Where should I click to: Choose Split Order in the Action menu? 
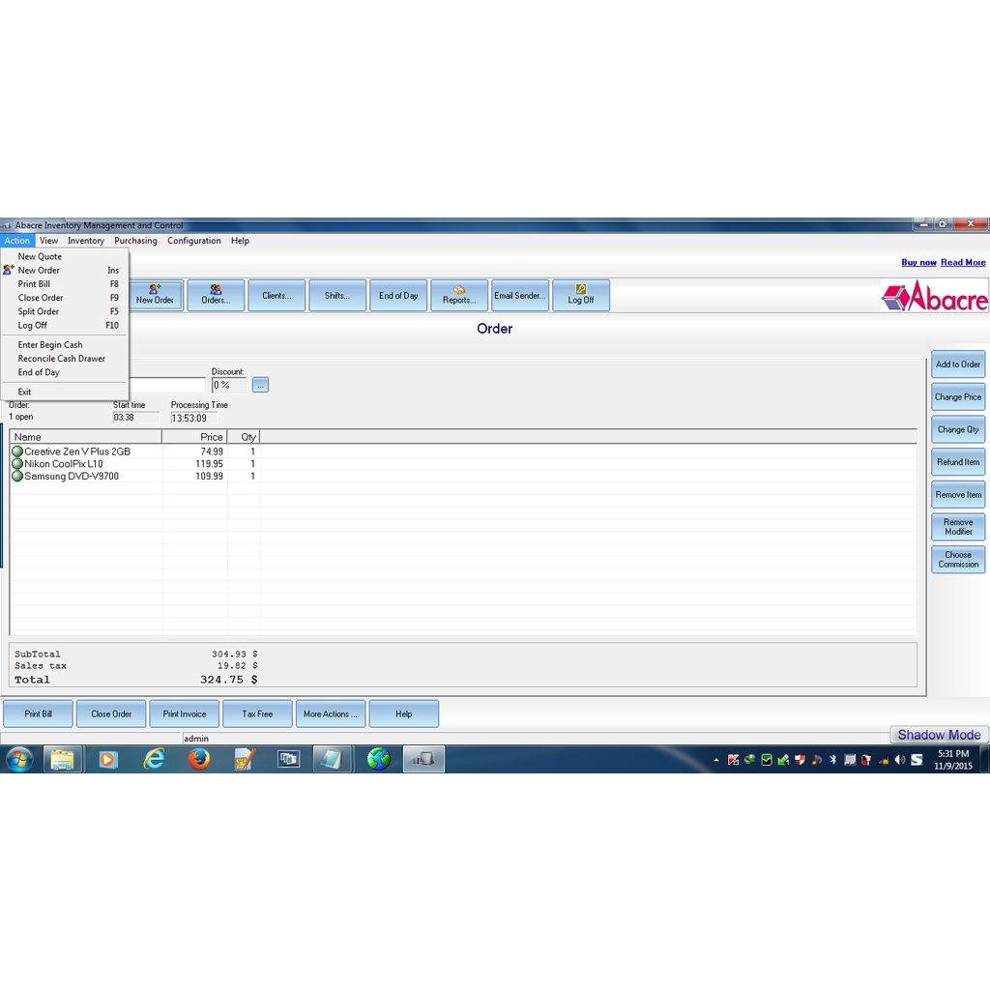(x=65, y=312)
